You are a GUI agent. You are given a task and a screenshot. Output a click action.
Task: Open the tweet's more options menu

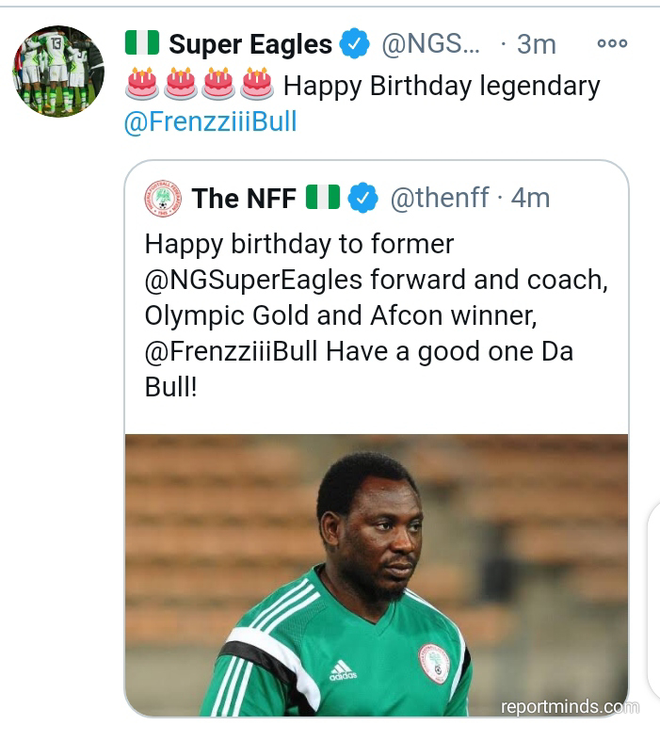point(611,43)
